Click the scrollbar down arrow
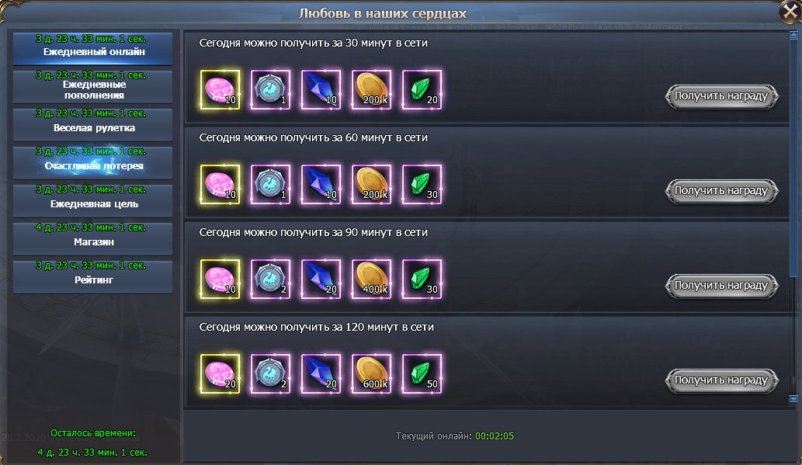 tap(793, 399)
